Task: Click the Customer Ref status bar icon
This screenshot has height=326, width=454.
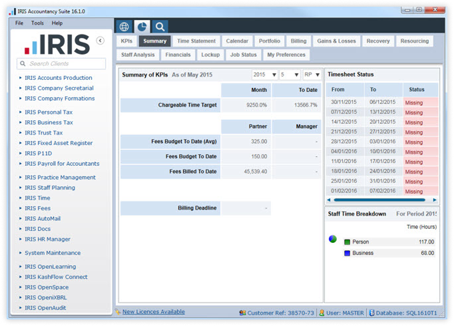Action: click(x=242, y=313)
